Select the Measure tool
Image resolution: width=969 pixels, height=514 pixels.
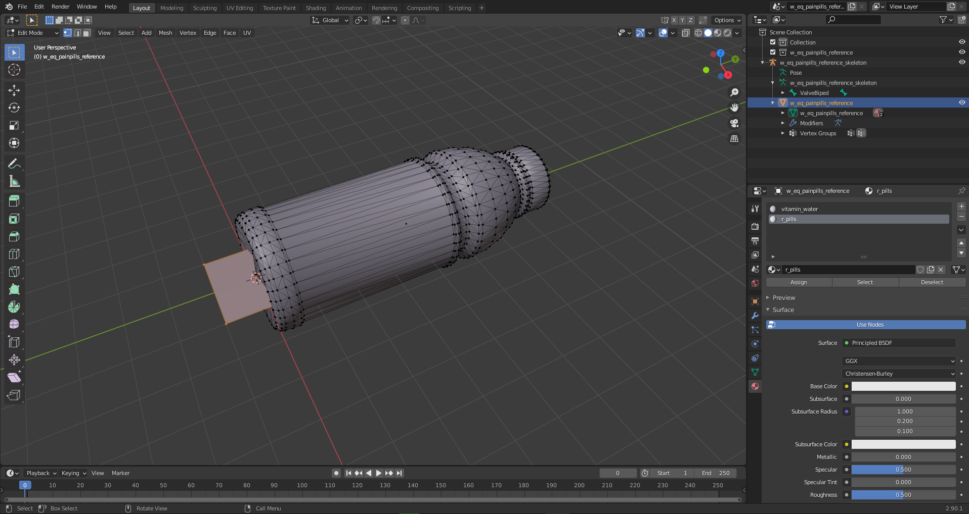[14, 181]
